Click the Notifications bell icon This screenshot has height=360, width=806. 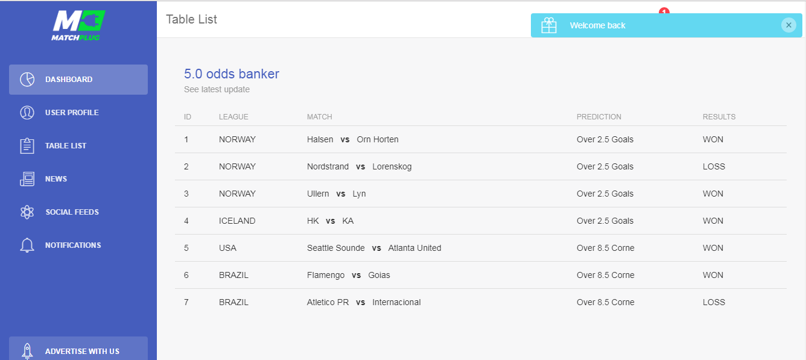pyautogui.click(x=27, y=245)
